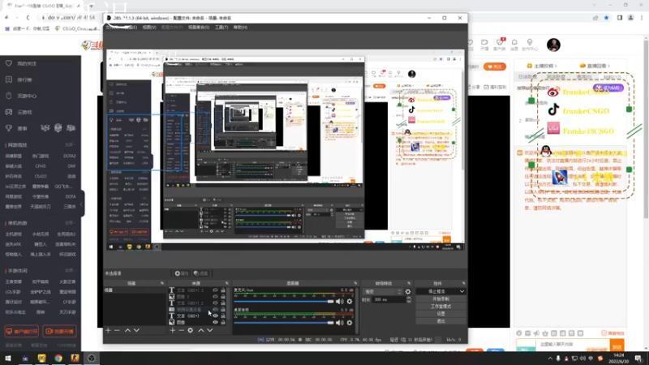Click 我要开播 button in sidebar
Viewport: 649px width, 365px height.
[59, 332]
